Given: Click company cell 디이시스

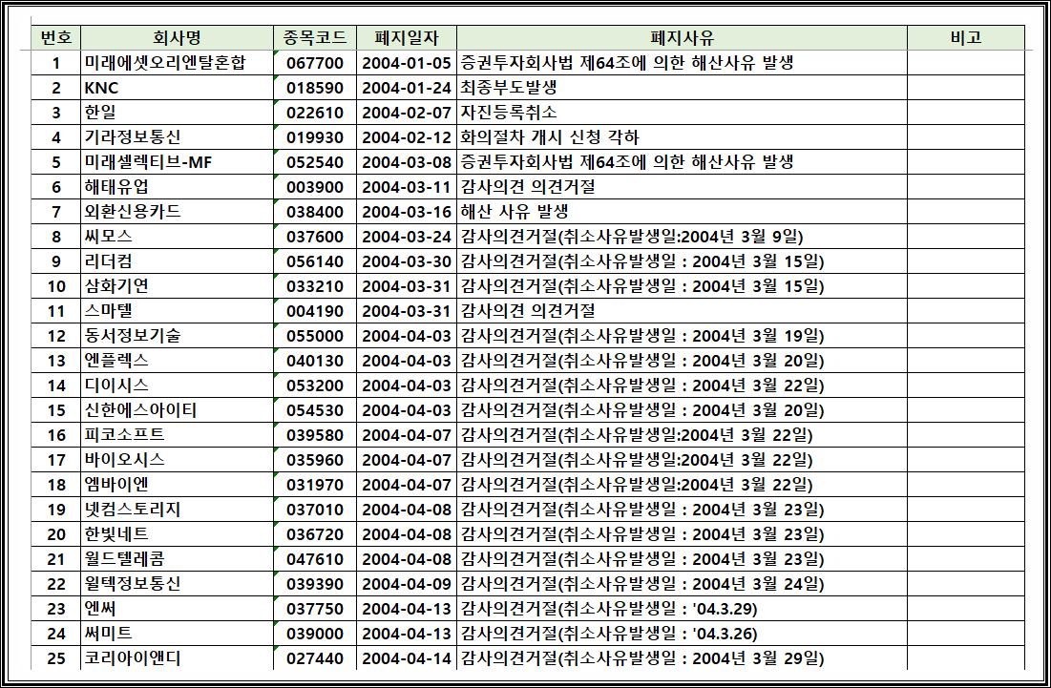Looking at the screenshot, I should coord(177,386).
